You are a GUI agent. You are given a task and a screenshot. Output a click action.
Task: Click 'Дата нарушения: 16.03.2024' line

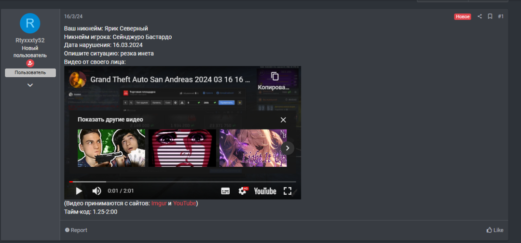(103, 45)
